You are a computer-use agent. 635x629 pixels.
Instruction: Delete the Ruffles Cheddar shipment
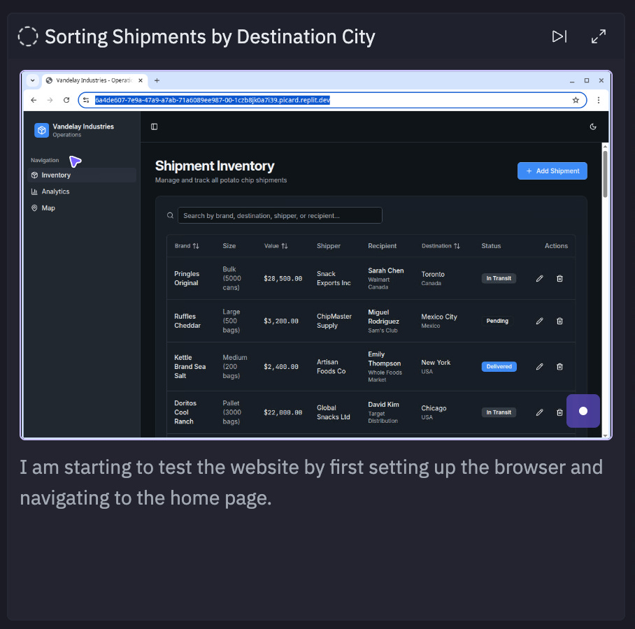pyautogui.click(x=559, y=321)
